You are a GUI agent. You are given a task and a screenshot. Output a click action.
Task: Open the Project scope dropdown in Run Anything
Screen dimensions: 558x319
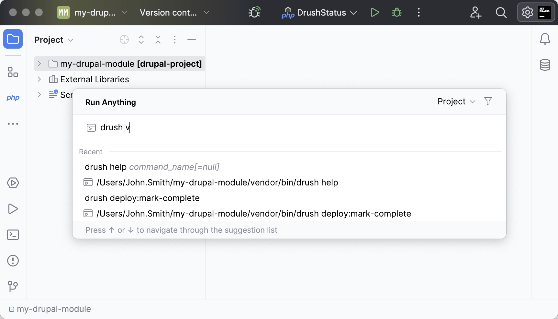click(x=456, y=101)
